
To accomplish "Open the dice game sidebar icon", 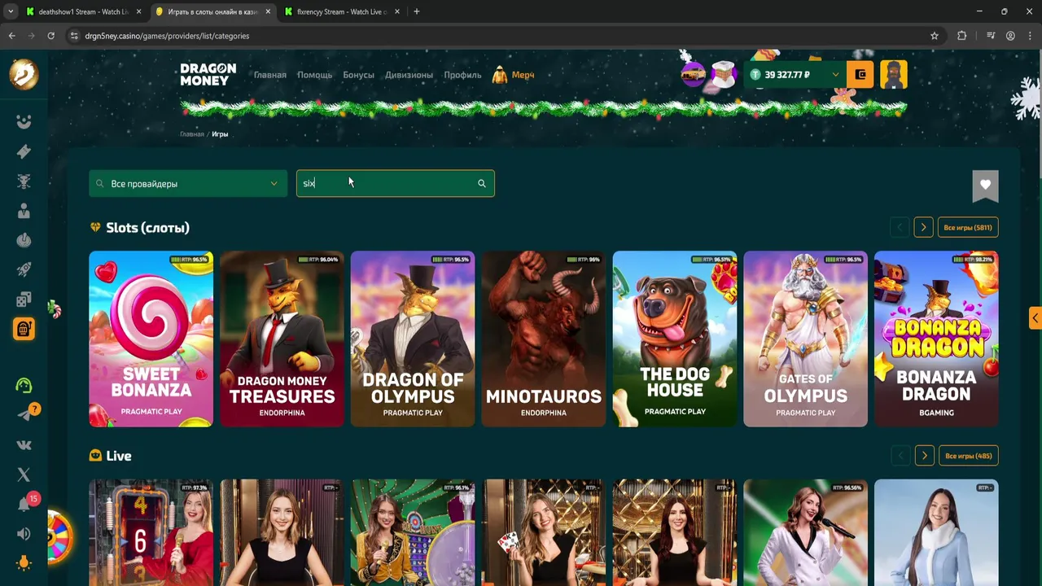I will (x=24, y=300).
